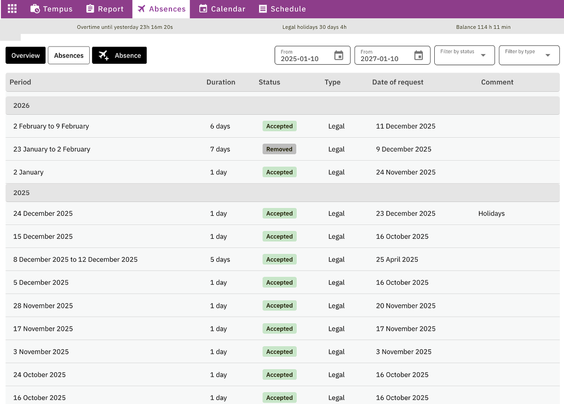Select the Absences list view button
The height and width of the screenshot is (404, 564).
pos(69,55)
